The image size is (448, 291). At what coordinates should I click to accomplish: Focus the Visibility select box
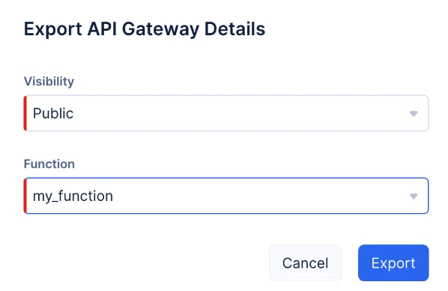point(226,113)
